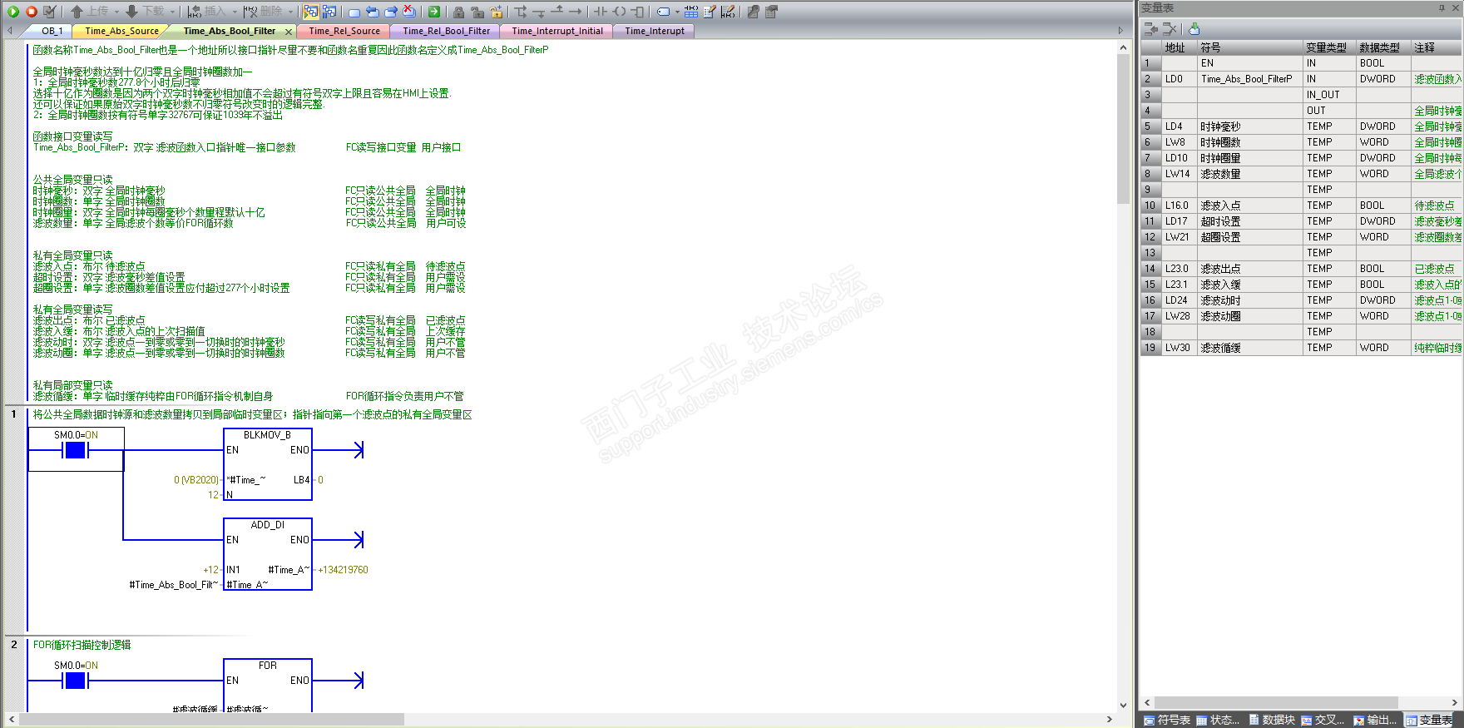Open the 插入 insert dropdown arrow

[233, 12]
